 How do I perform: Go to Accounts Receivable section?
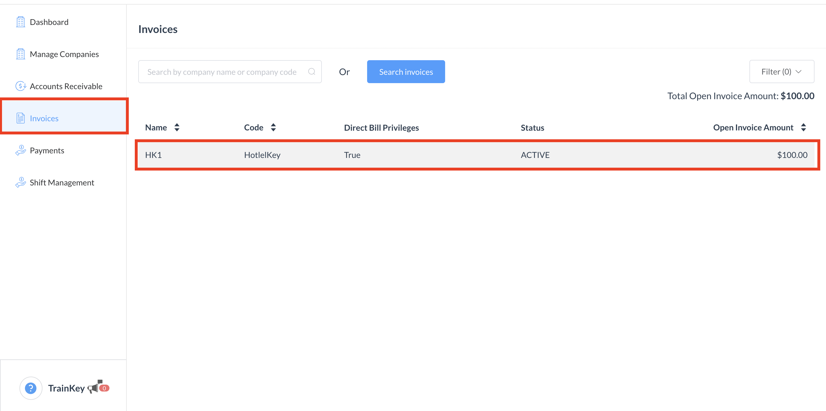coord(66,86)
